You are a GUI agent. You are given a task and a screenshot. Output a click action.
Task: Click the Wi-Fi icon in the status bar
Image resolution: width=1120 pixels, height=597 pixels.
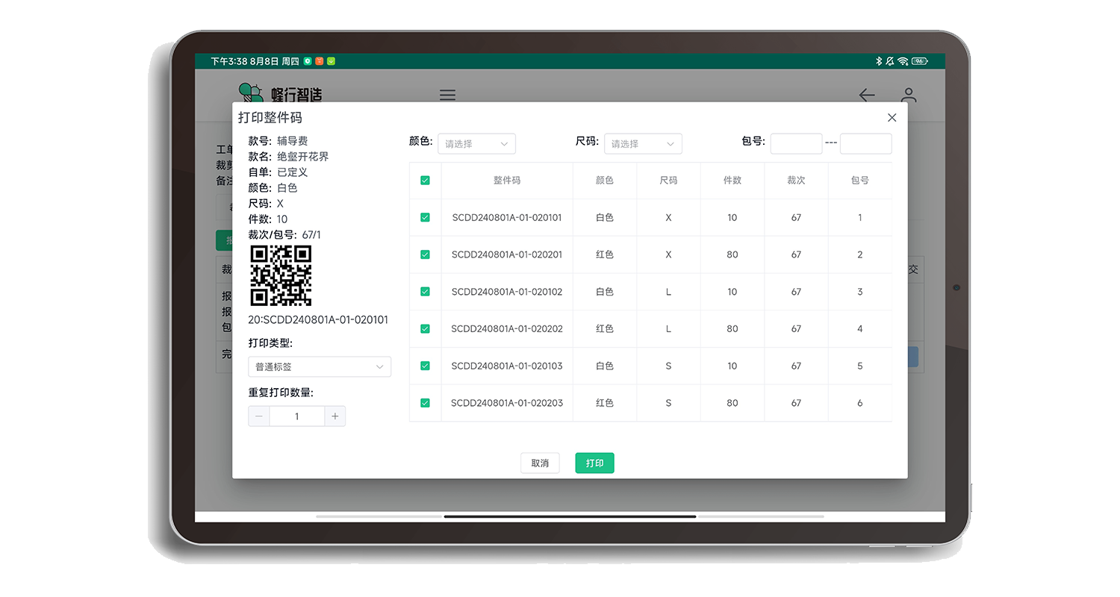902,60
